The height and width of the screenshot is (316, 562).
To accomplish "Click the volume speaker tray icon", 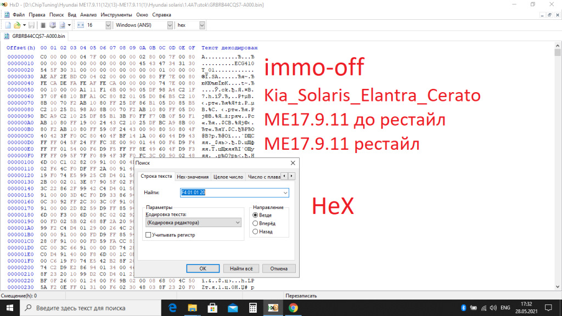I will pyautogui.click(x=493, y=308).
